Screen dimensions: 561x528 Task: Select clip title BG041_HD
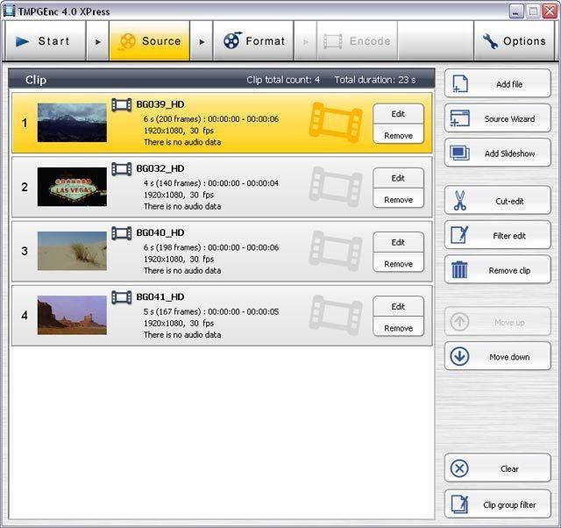(x=160, y=296)
